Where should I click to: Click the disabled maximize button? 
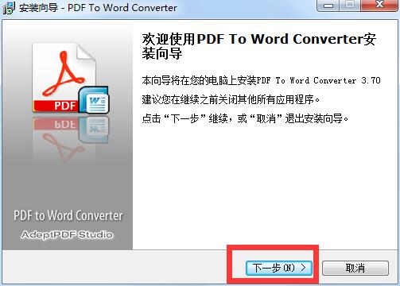click(351, 5)
